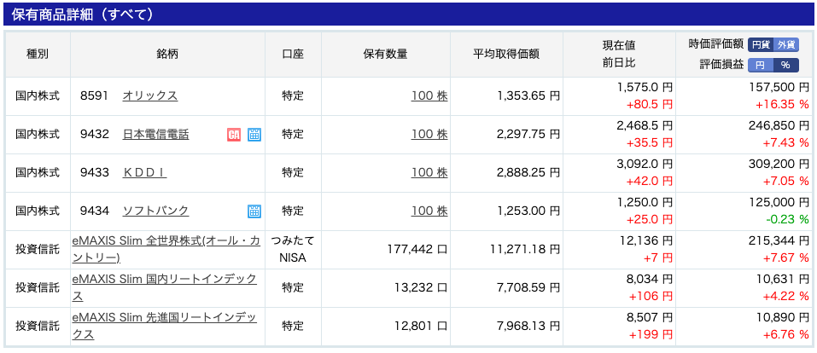Select the current price 1,575.0 円
The image size is (817, 353).
(645, 86)
